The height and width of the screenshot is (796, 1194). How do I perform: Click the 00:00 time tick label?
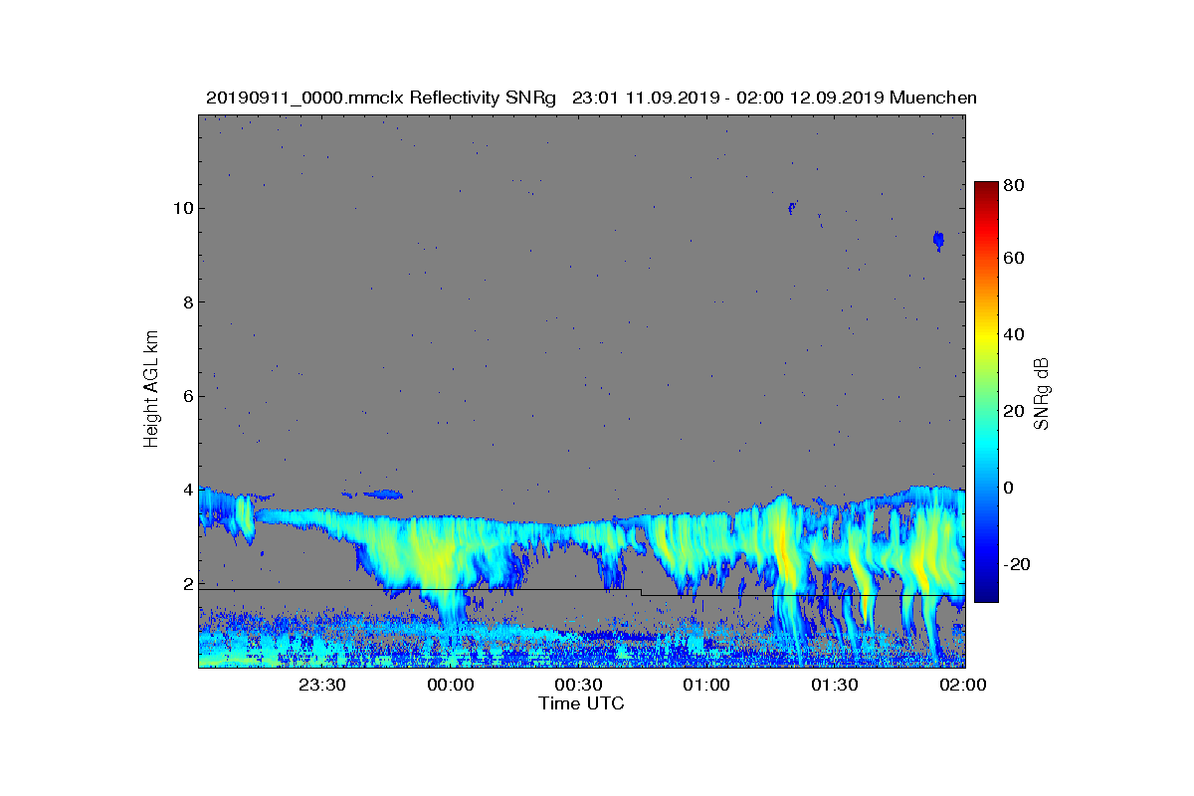pos(450,686)
